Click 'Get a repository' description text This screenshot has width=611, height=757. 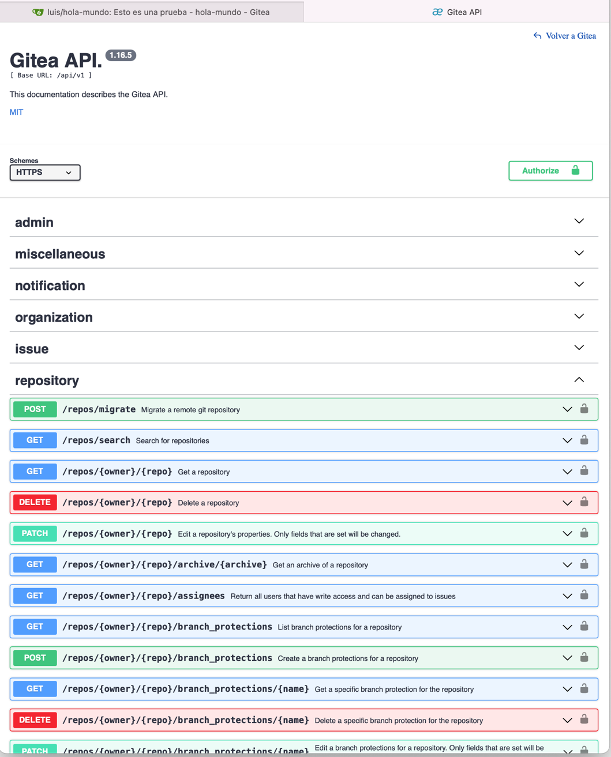tap(204, 472)
